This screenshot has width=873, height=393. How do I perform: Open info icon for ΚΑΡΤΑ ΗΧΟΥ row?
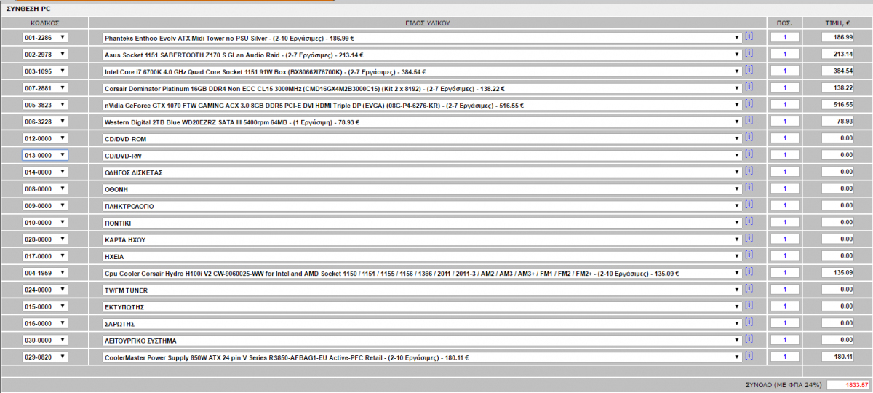[x=749, y=238]
